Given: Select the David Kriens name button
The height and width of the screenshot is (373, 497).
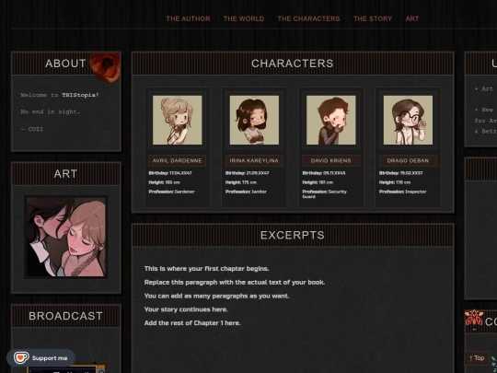Looking at the screenshot, I should tap(331, 161).
